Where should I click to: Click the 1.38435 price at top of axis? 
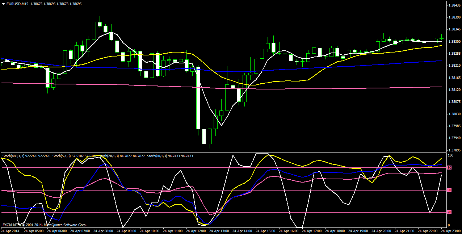(454, 5)
